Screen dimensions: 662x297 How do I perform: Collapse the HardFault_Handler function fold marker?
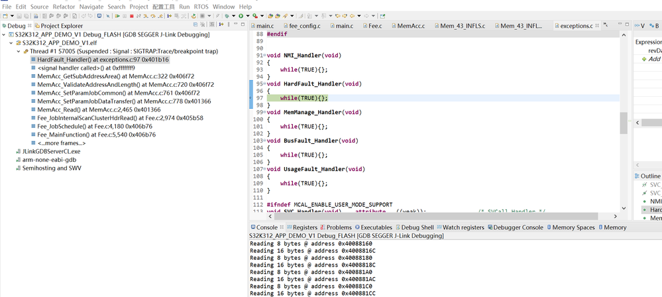[x=264, y=84]
